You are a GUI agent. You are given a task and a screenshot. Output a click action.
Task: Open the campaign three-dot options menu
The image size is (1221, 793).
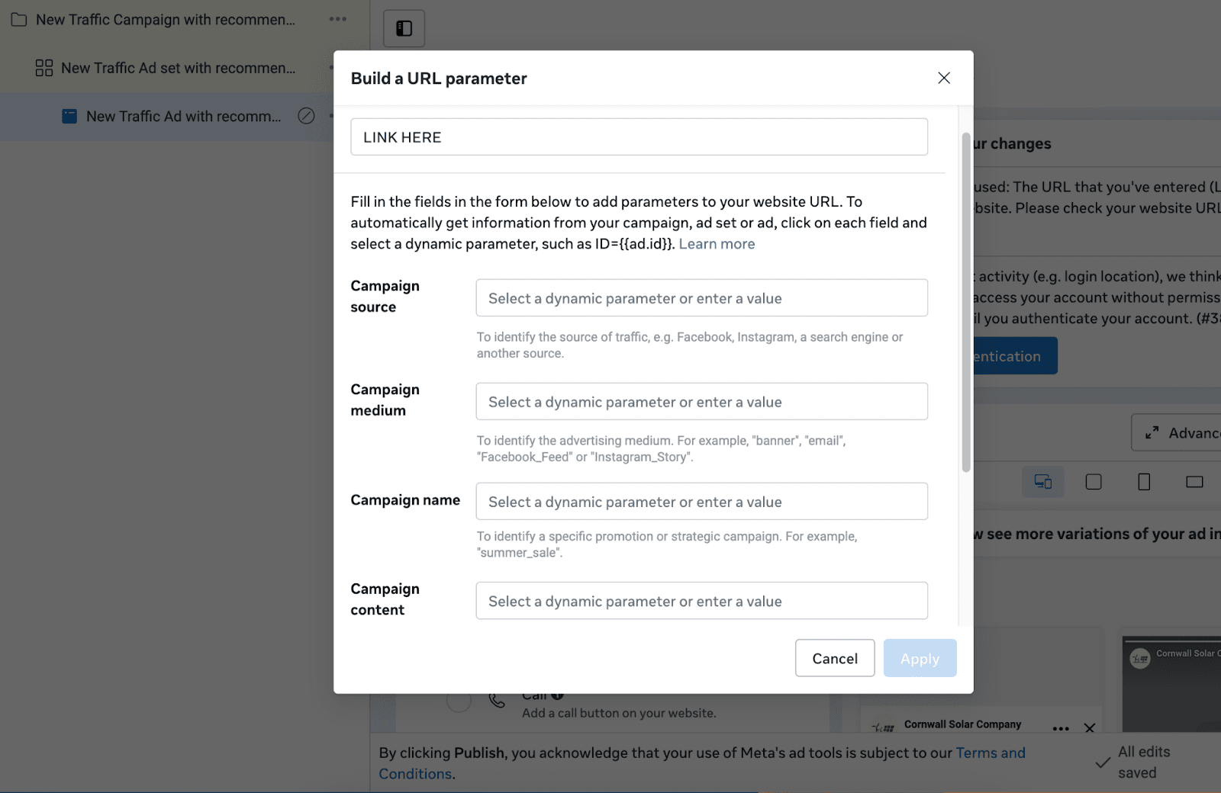(x=338, y=19)
